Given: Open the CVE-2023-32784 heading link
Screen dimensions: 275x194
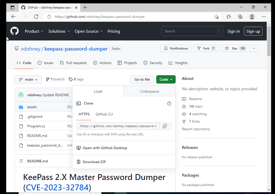Looking at the screenshot, I should click(x=57, y=187).
